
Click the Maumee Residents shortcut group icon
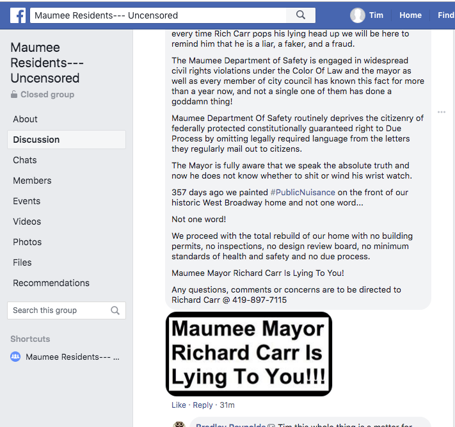(16, 357)
